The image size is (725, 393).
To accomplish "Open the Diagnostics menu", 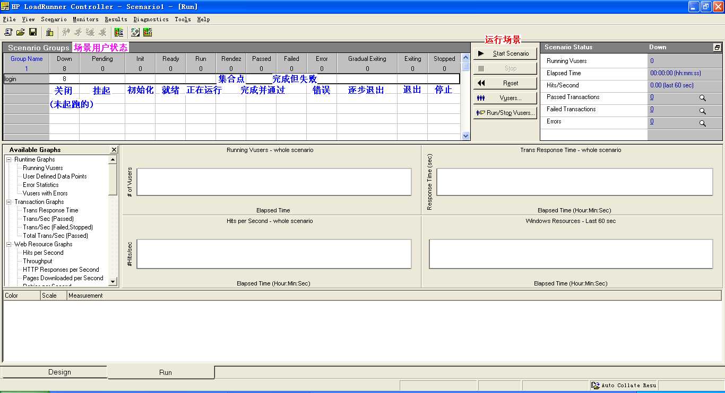I will point(151,20).
